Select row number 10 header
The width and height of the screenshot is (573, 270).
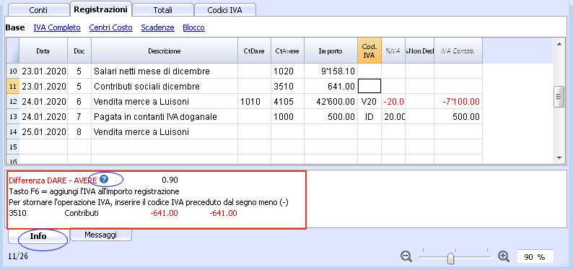click(x=13, y=71)
